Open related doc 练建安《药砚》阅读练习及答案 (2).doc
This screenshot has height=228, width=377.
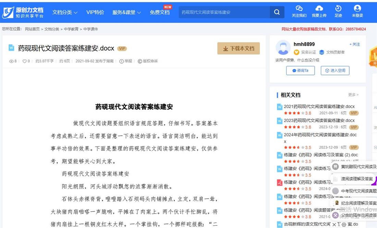click(321, 155)
